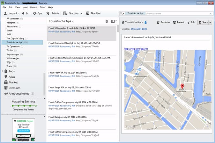Open the Format menu
This screenshot has width=215, height=143.
coord(33,7)
